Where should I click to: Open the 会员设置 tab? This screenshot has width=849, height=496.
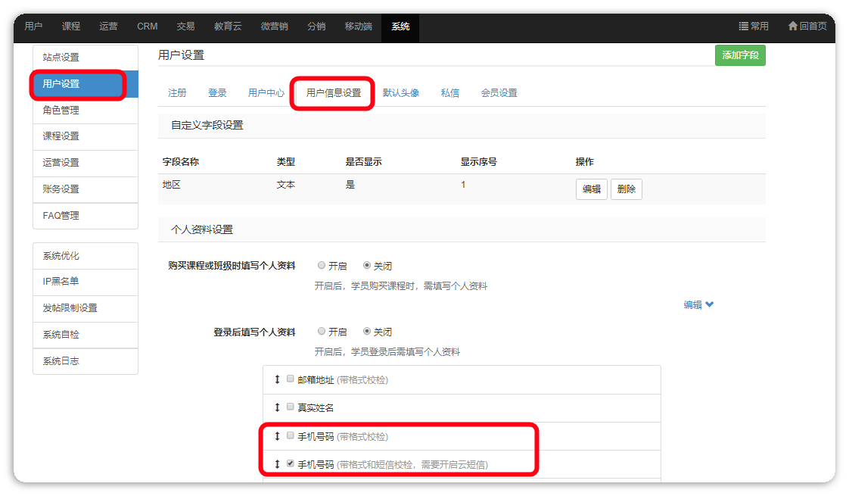click(499, 93)
